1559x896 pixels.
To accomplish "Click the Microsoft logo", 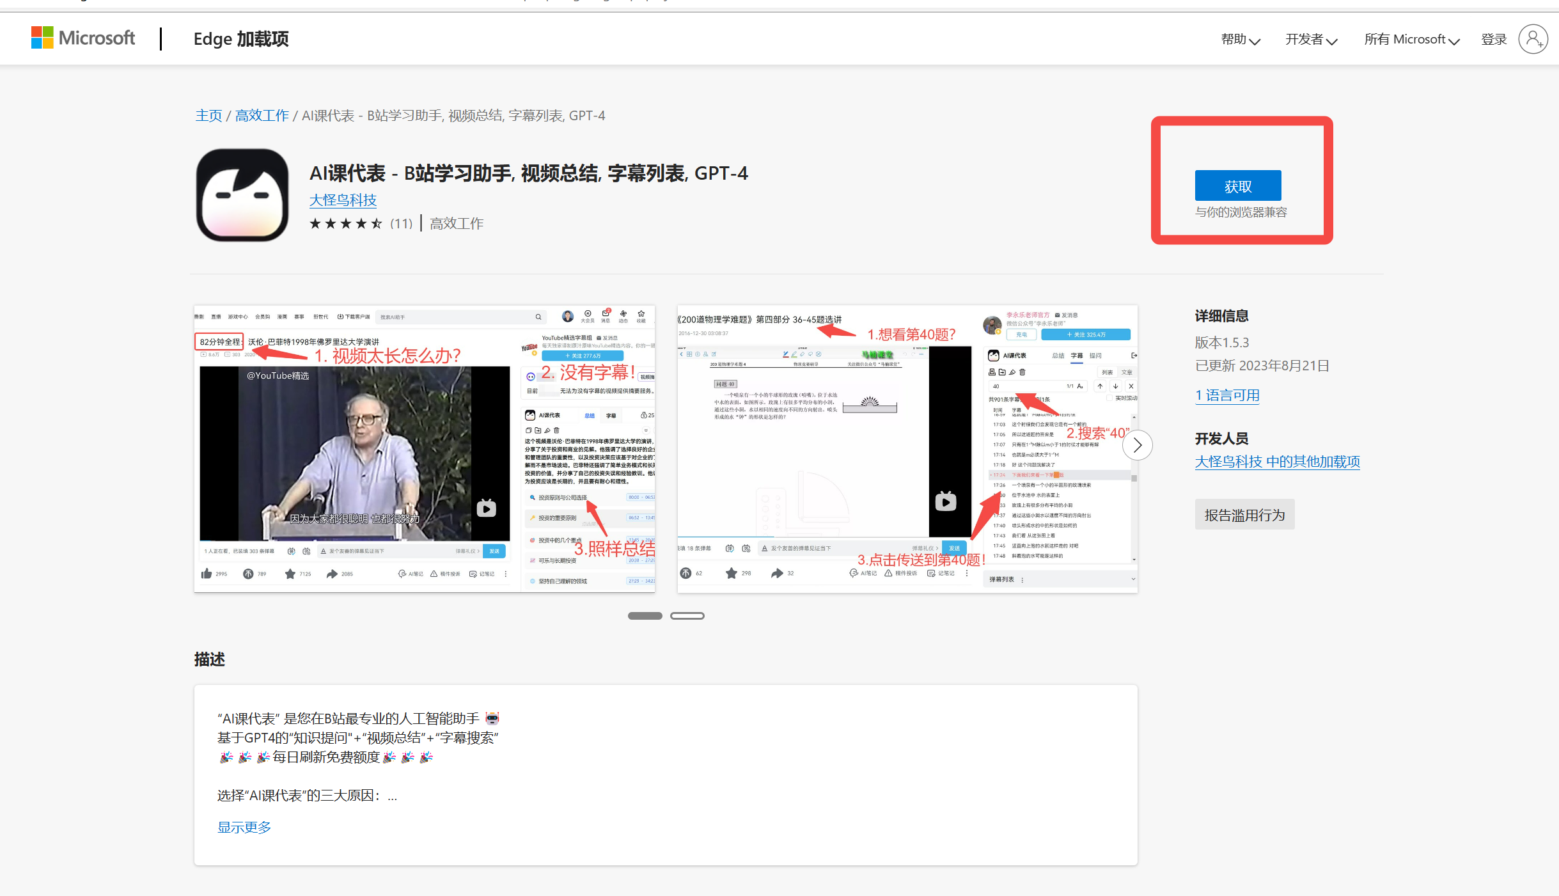I will (83, 38).
